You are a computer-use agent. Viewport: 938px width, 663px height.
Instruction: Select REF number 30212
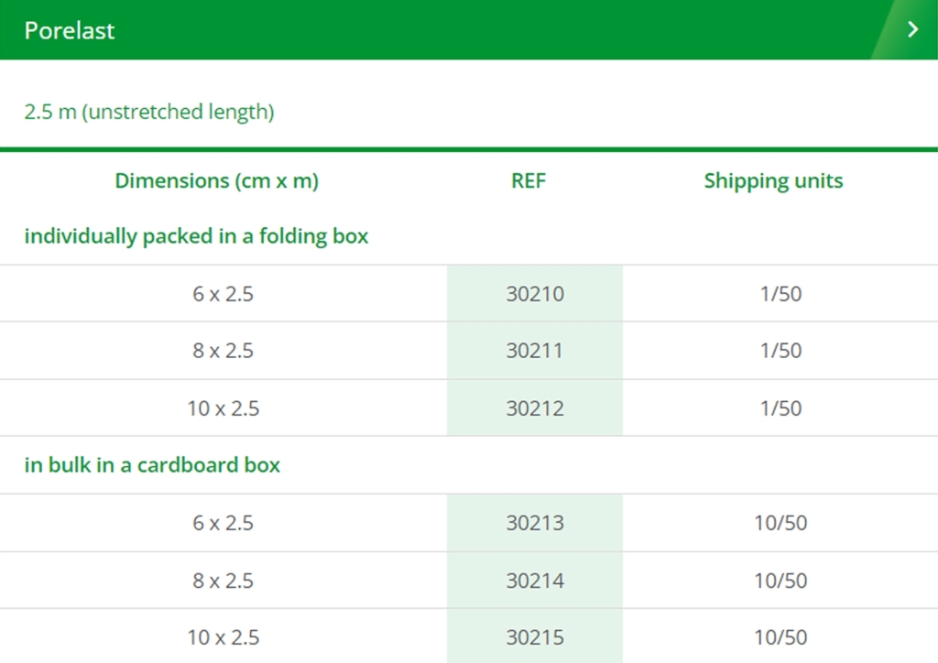[535, 408]
